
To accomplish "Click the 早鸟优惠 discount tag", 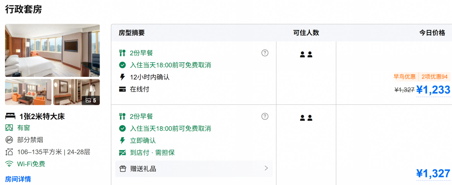I will 405,77.
